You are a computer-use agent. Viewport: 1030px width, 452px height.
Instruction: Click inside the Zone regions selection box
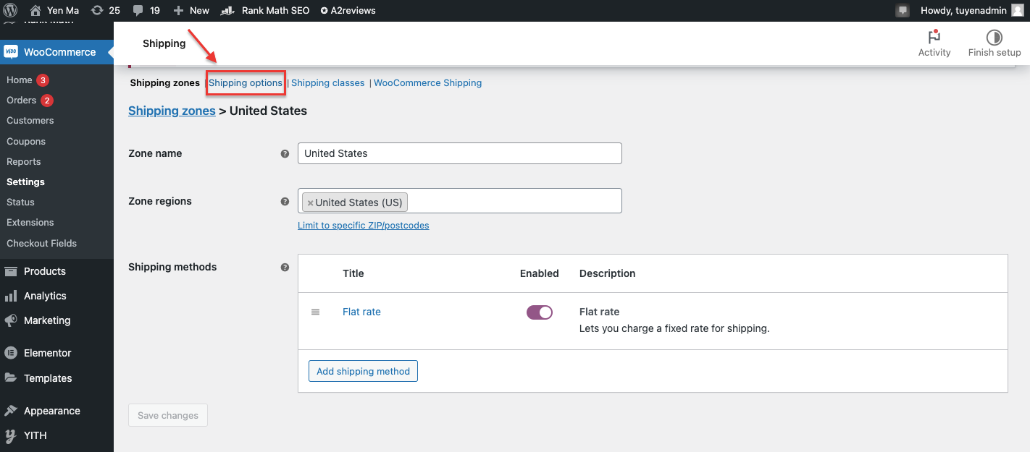click(x=460, y=201)
